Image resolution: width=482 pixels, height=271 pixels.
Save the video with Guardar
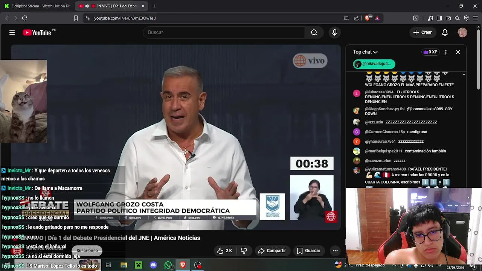[308, 251]
